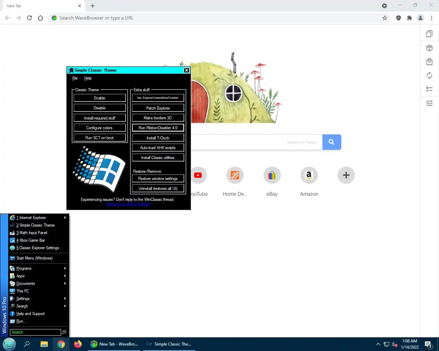Launch Firefox from the taskbar
439x351 pixels.
coord(78,344)
